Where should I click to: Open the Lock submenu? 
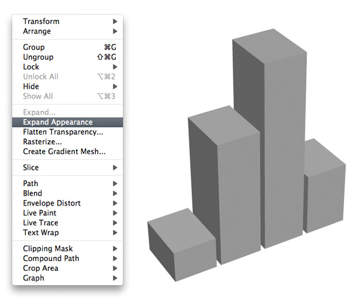coord(68,67)
